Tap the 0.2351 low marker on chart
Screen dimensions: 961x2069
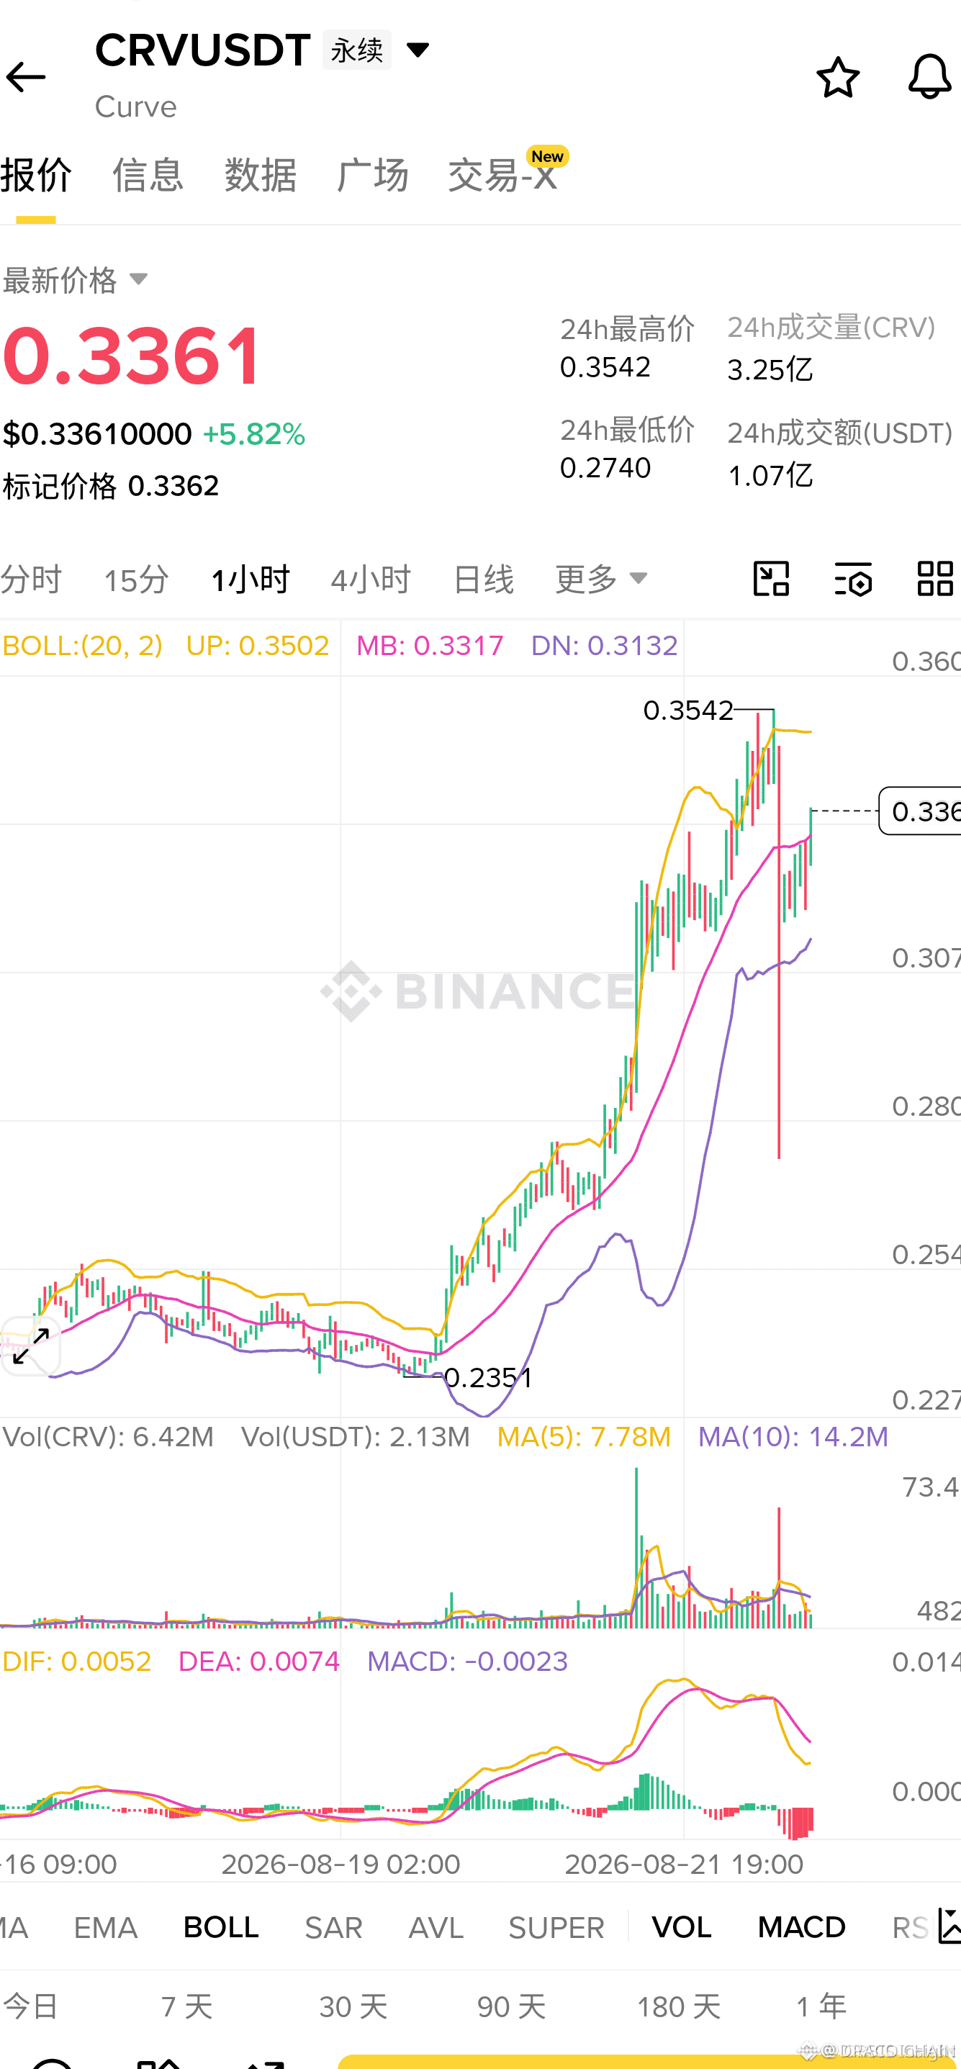(x=488, y=1377)
